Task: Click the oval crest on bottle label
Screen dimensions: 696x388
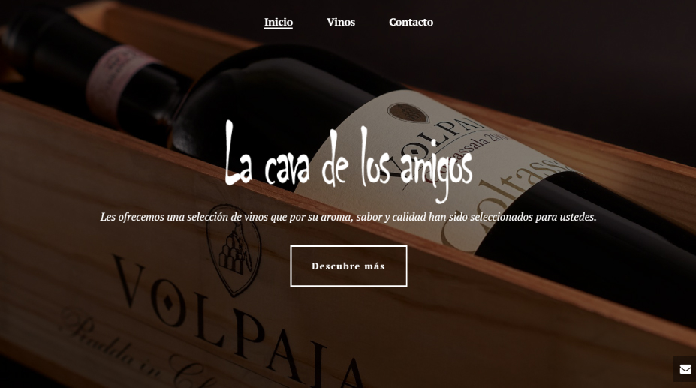Action: tap(408, 113)
